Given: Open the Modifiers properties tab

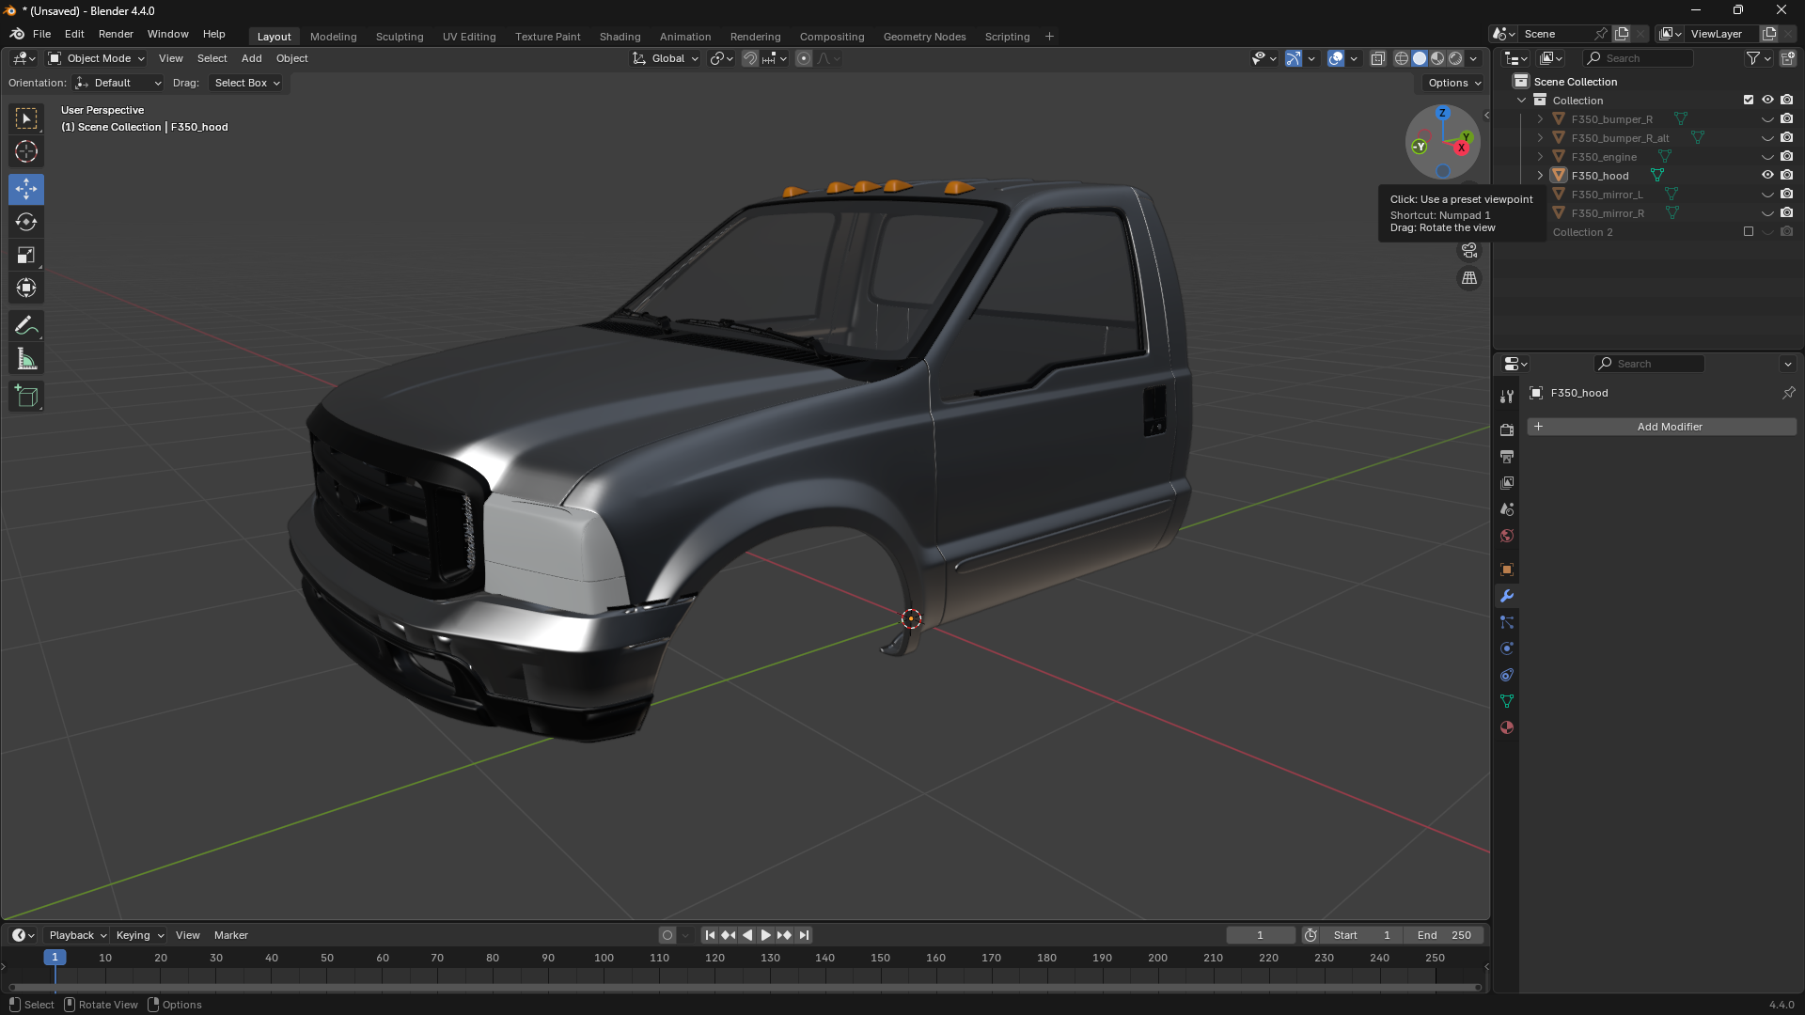Looking at the screenshot, I should (1507, 596).
